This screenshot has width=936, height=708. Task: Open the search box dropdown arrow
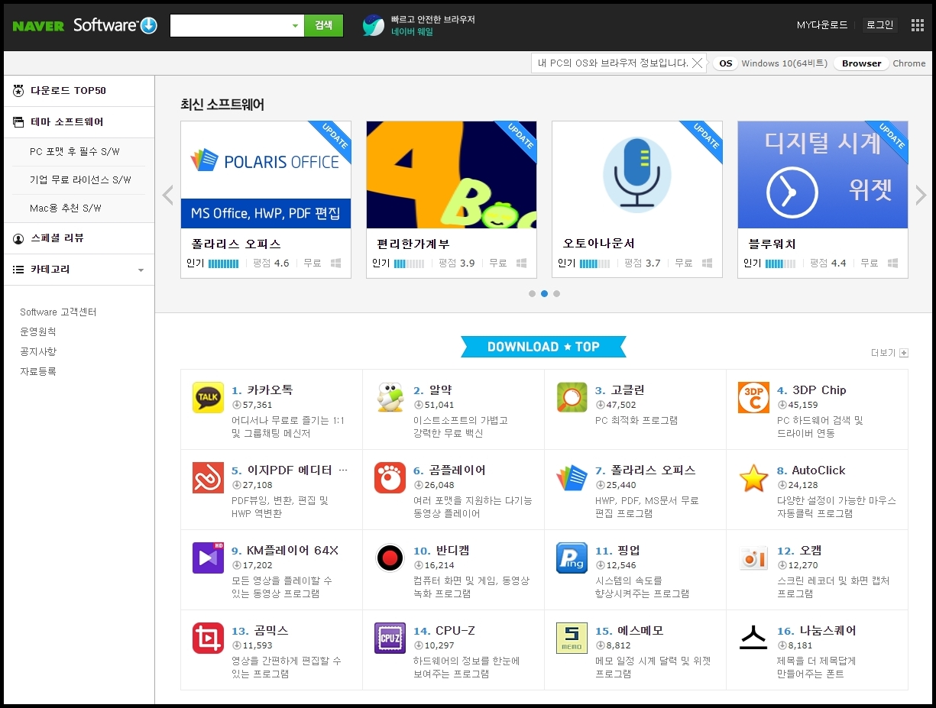pyautogui.click(x=296, y=26)
